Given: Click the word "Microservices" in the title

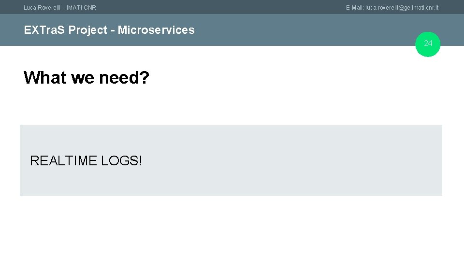Looking at the screenshot, I should 156,30.
